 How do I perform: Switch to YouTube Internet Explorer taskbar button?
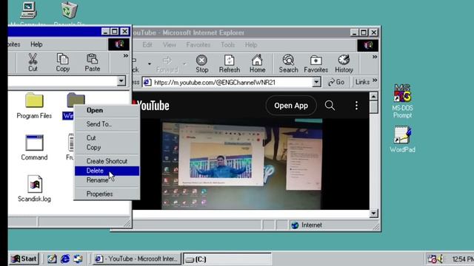[x=136, y=259]
